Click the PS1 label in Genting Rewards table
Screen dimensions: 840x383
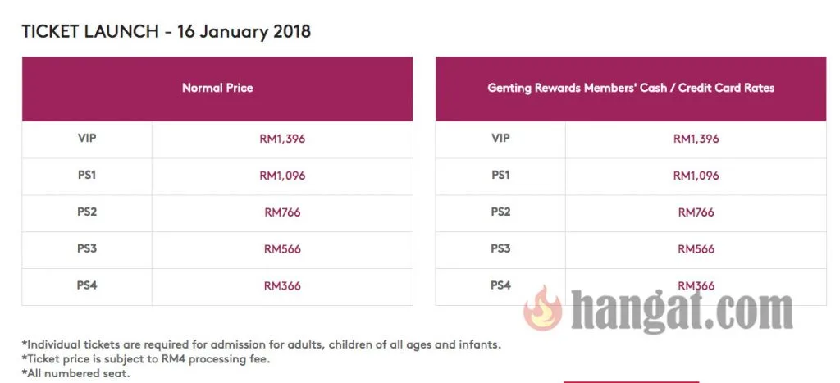(x=500, y=176)
